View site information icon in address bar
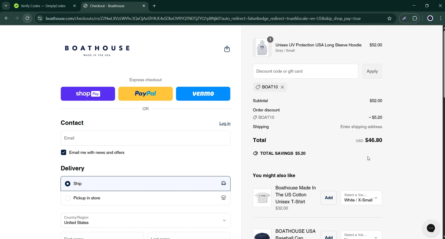Viewport: 445px width, 239px height. click(40, 18)
